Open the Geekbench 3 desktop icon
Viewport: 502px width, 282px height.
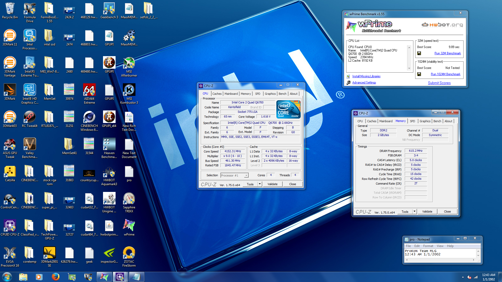(109, 11)
